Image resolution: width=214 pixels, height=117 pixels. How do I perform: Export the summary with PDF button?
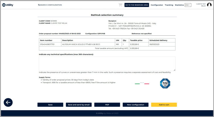click(107, 105)
